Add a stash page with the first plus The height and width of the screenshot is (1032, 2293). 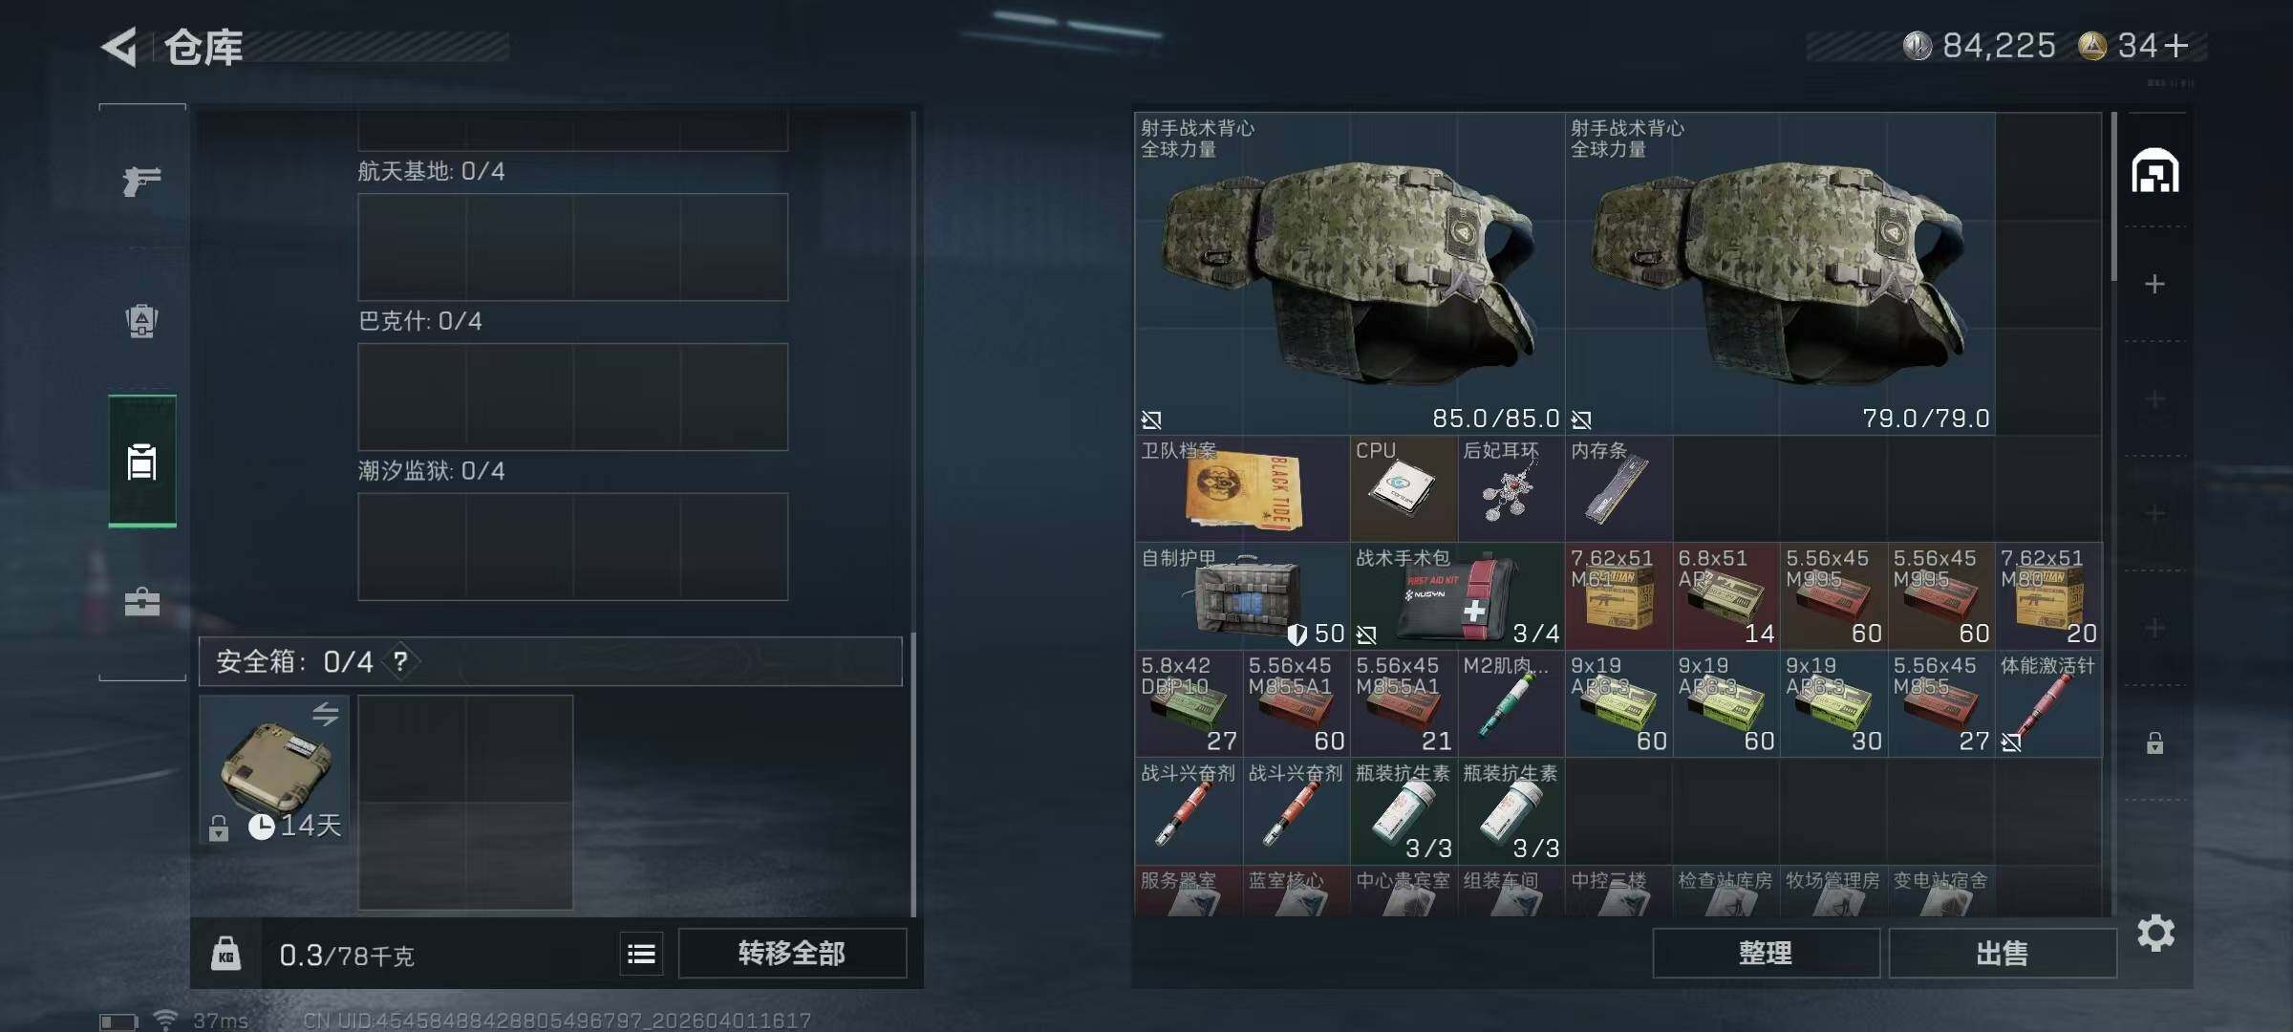(2154, 284)
